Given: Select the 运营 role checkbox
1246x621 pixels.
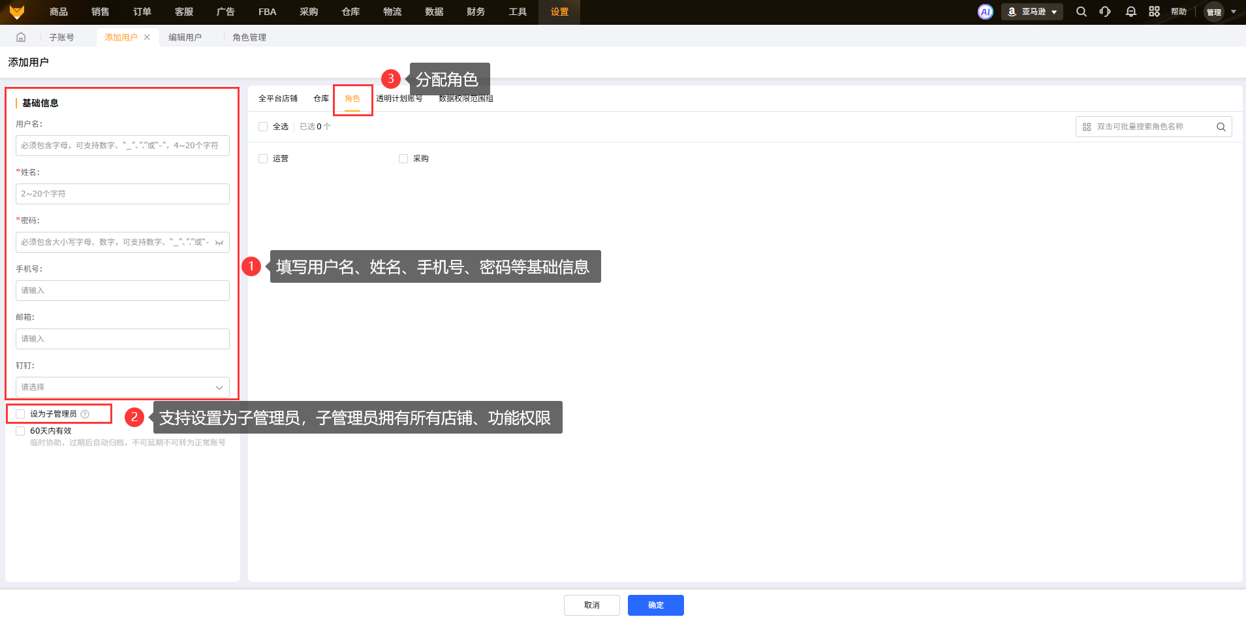Looking at the screenshot, I should coord(263,159).
